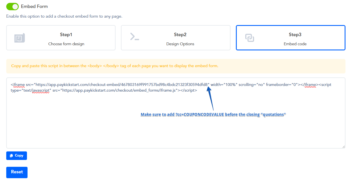Screen dimensions: 352x189
Task: Open the Step1 Choose form design card
Action: (61, 38)
